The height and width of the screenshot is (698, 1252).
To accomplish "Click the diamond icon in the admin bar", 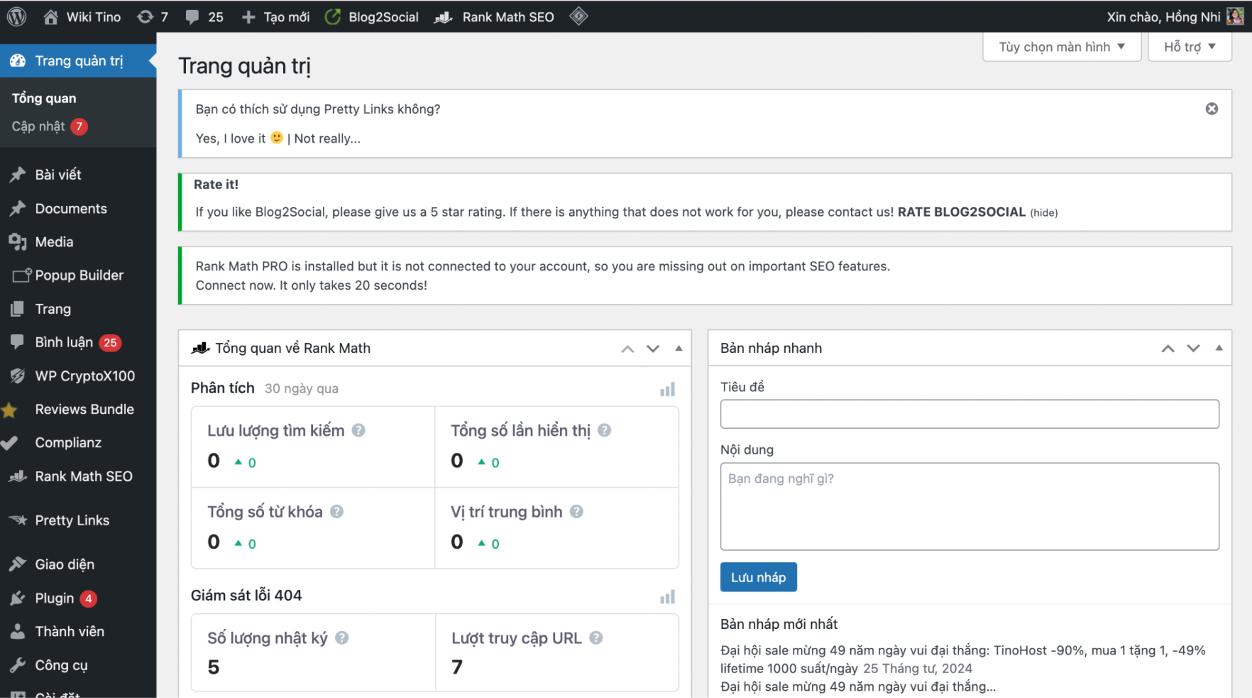I will [578, 16].
